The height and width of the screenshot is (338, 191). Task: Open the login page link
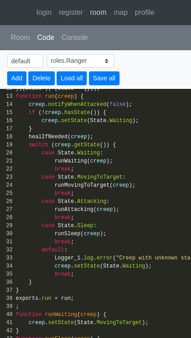44,13
